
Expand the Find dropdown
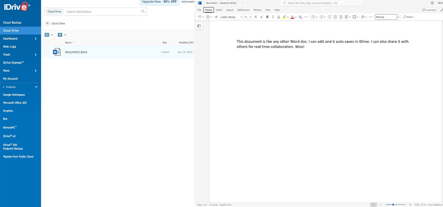point(413,17)
